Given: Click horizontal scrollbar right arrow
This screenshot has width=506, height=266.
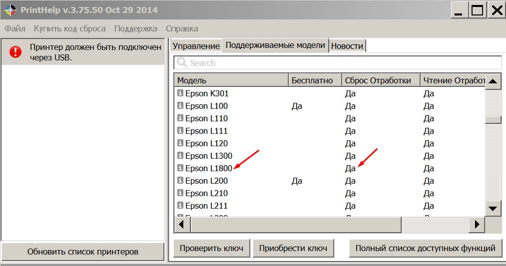Looking at the screenshot, I should [x=477, y=224].
